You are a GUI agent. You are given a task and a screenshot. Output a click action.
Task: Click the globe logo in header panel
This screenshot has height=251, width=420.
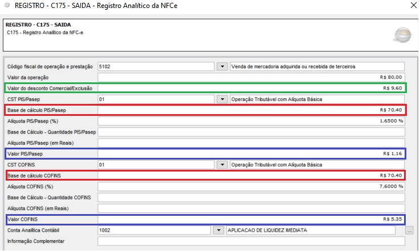click(x=403, y=35)
